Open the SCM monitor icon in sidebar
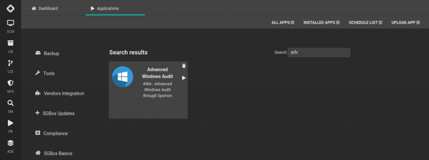429x160 pixels. (x=10, y=23)
